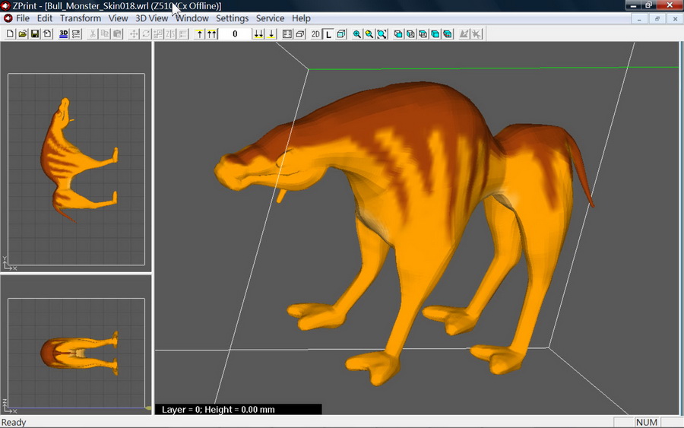Click the zoom to fit magnifier icon
The height and width of the screenshot is (428, 684).
tap(382, 34)
